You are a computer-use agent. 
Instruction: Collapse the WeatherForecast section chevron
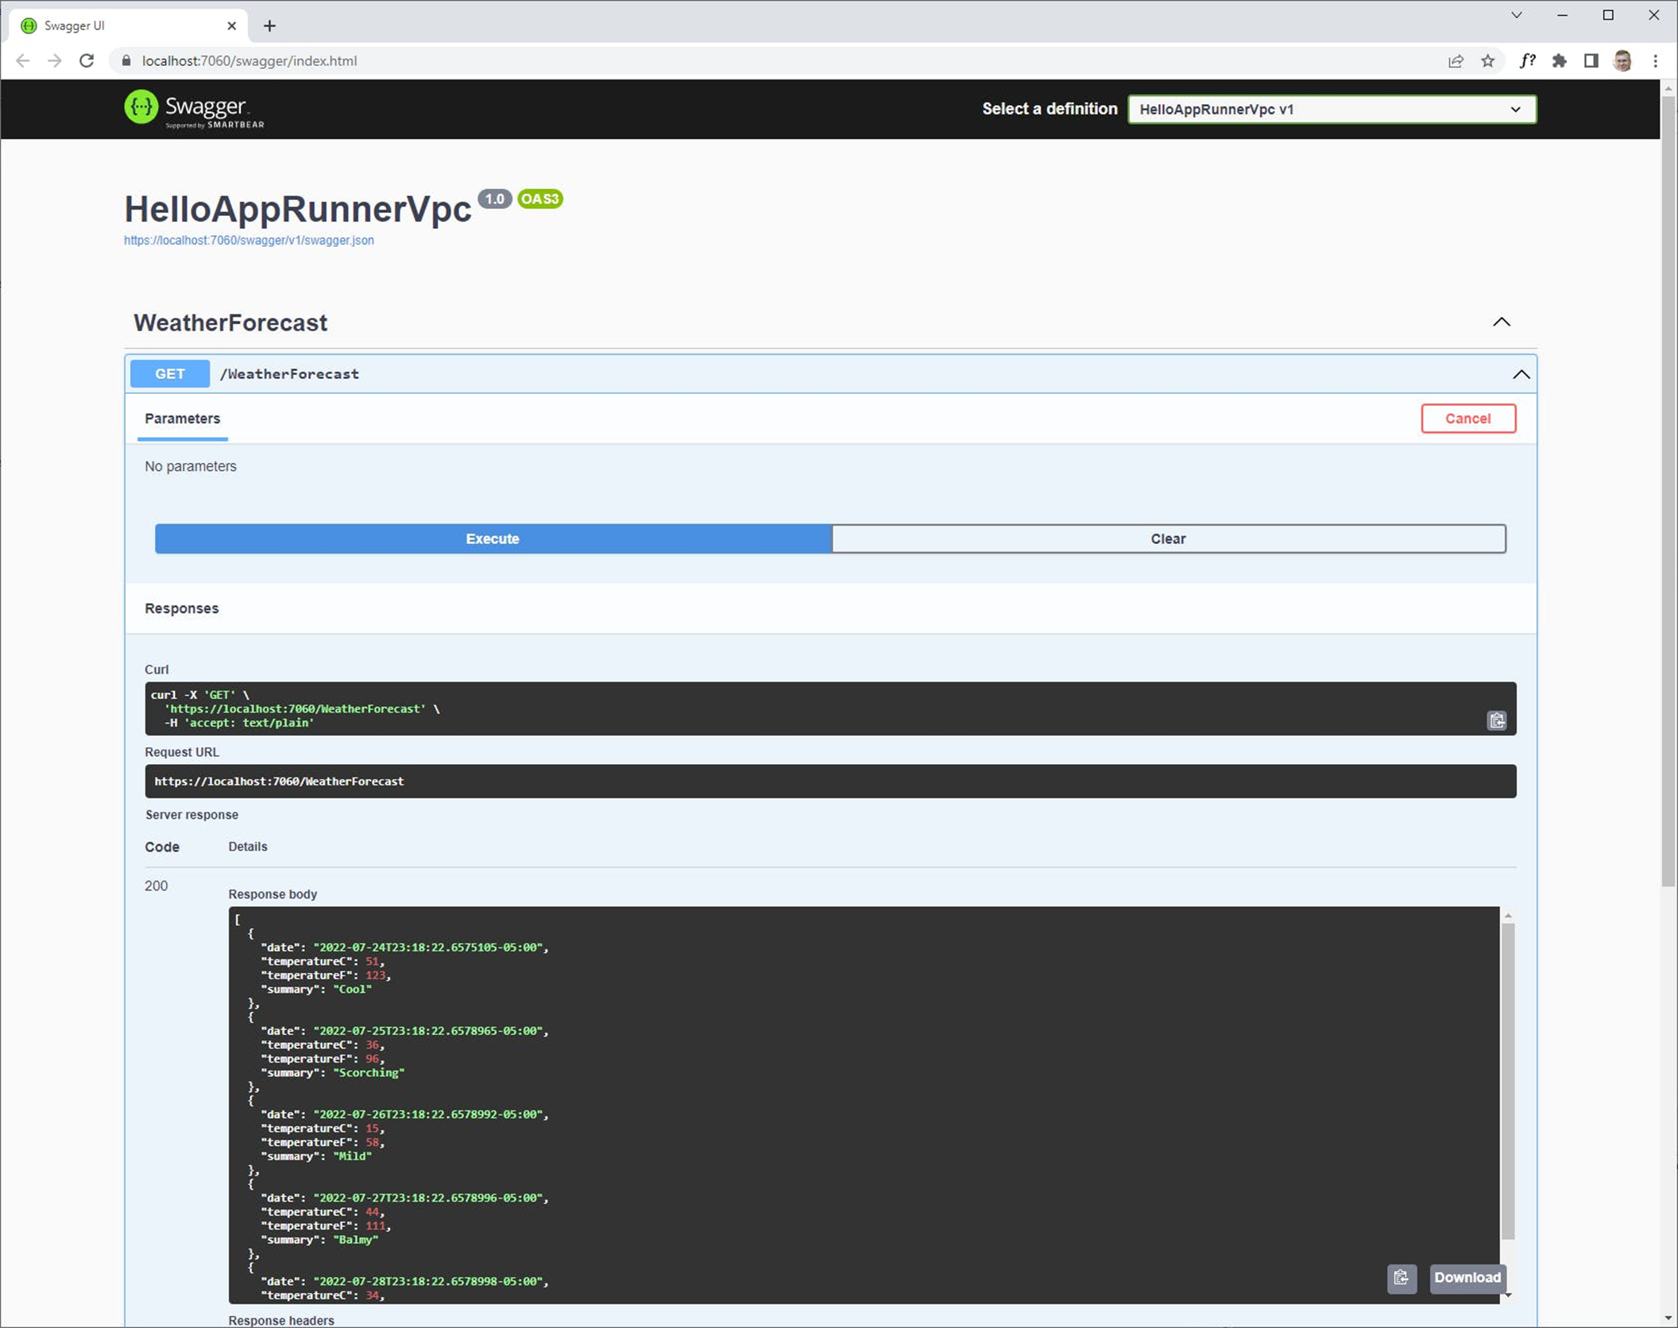coord(1501,322)
